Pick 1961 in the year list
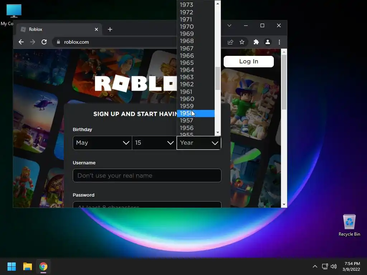Screen dimensions: 367x275 pyautogui.click(x=196, y=92)
